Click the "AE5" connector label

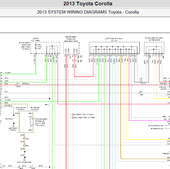point(142,95)
